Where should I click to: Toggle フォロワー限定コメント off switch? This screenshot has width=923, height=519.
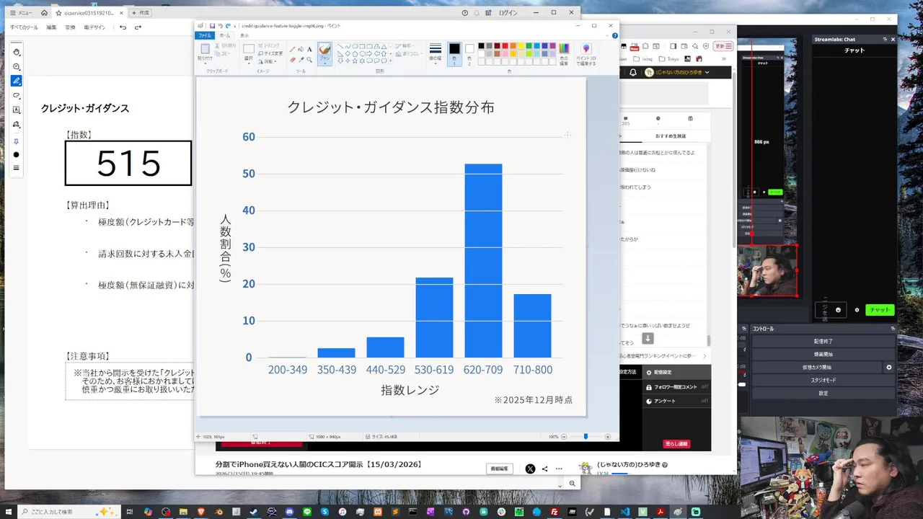coord(705,387)
